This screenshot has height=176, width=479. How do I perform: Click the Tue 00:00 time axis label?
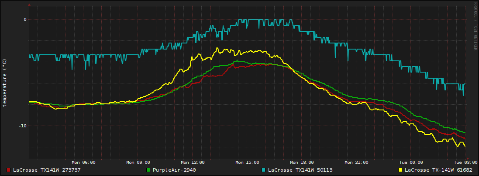[x=411, y=163]
